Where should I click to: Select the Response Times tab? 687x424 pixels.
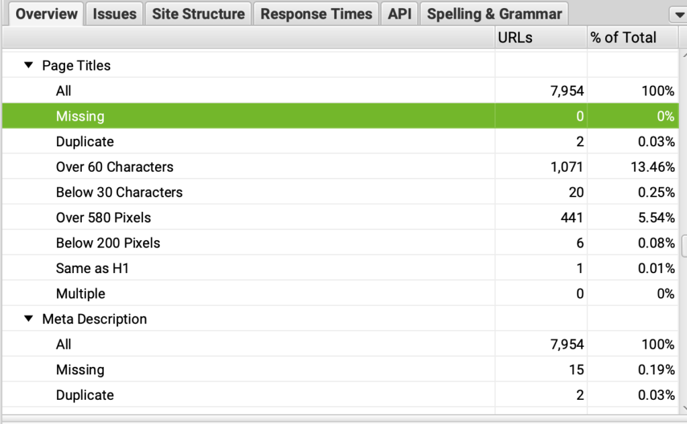[x=316, y=13]
